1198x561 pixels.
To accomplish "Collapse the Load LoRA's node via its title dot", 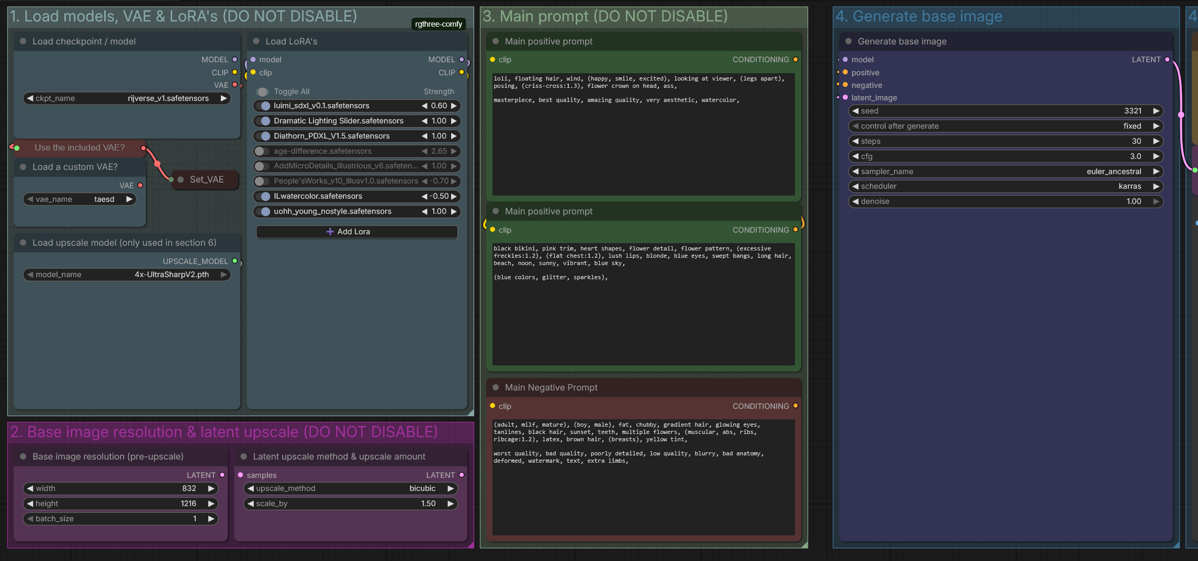I will tap(256, 41).
